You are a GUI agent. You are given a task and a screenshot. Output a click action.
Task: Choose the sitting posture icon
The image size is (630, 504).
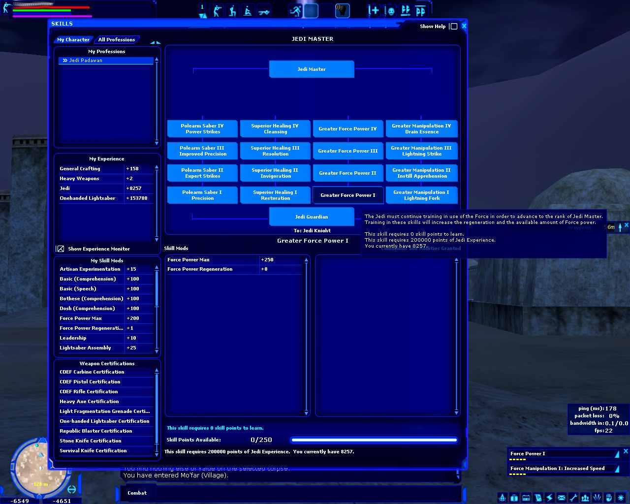click(248, 10)
